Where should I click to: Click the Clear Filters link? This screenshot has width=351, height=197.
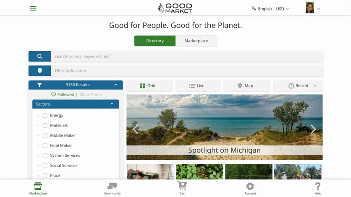tap(91, 94)
